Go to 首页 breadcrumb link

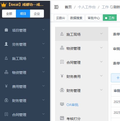68,7
